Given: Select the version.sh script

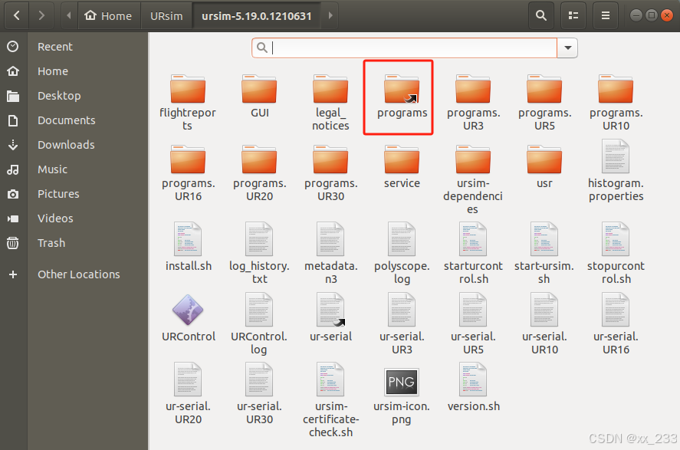Looking at the screenshot, I should pyautogui.click(x=473, y=388).
